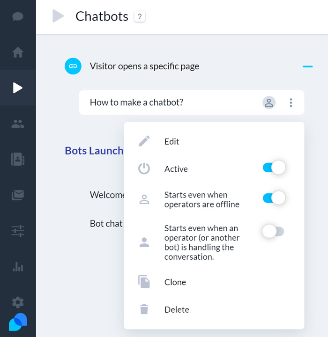Open the chat bubble icon in sidebar
This screenshot has height=337, width=328.
pos(18,16)
